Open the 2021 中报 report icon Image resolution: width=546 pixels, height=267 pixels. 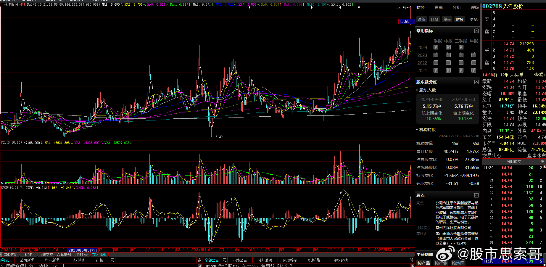[x=448, y=70]
